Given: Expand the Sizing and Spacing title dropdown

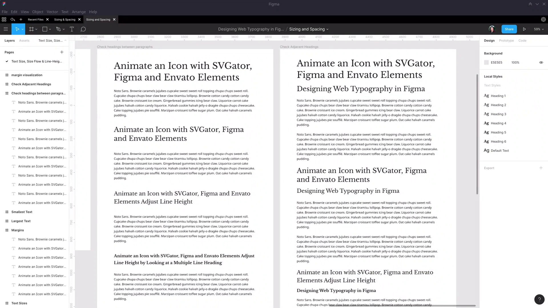Looking at the screenshot, I should [x=327, y=29].
